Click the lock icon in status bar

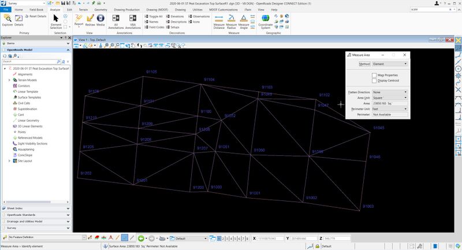[317, 246]
